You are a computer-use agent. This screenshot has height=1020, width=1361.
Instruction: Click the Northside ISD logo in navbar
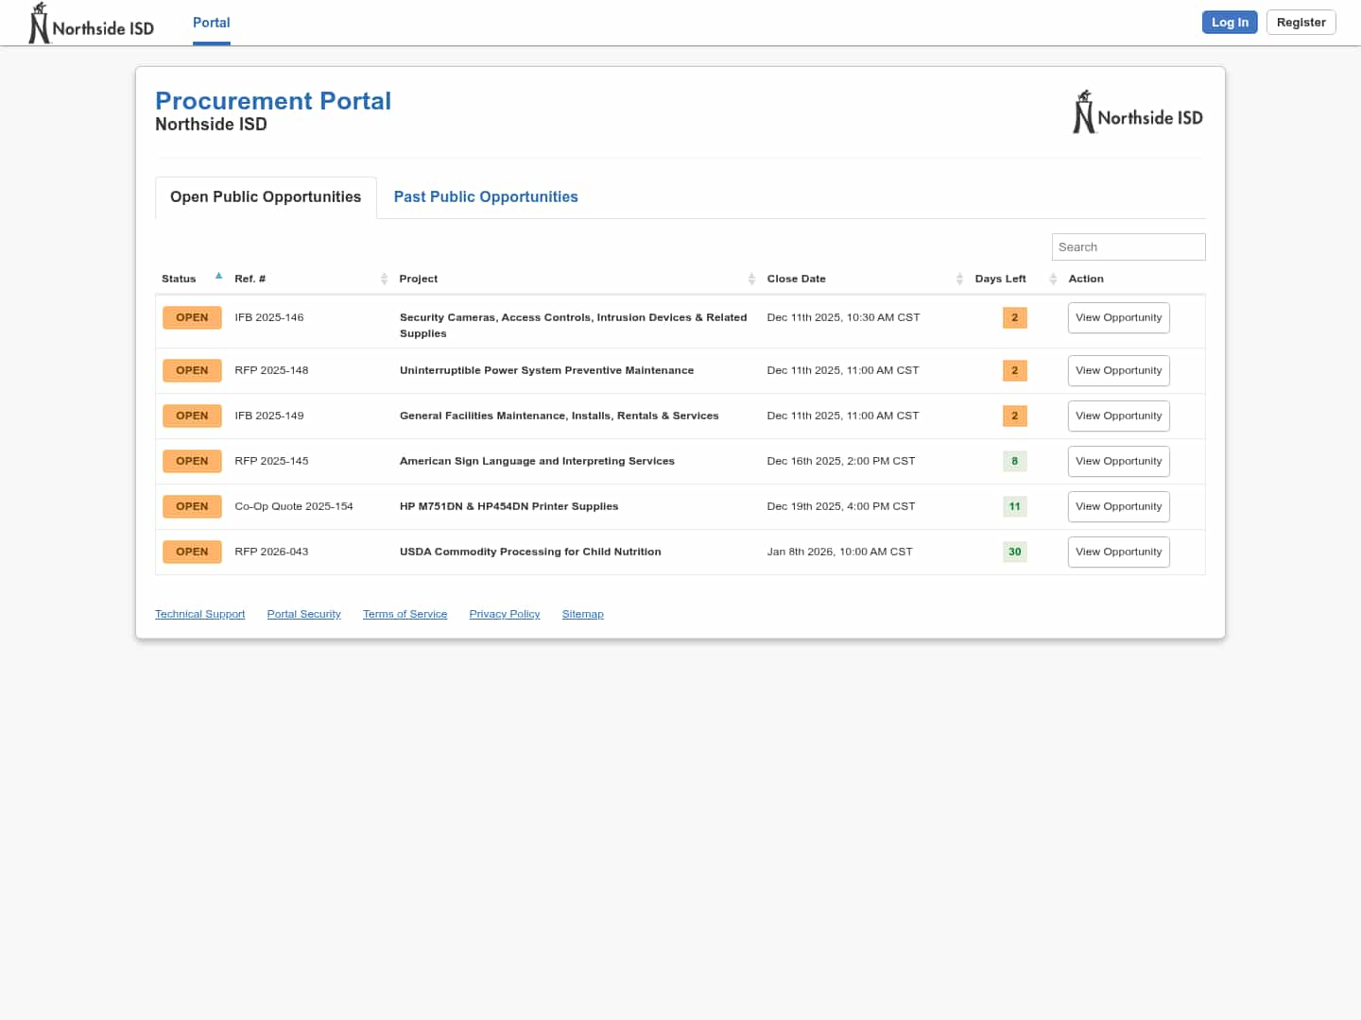(92, 24)
